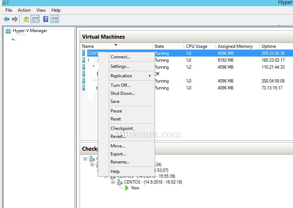293x208 pixels.
Task: Click the VM icon in the 8192 MB row
Action: 84,60
